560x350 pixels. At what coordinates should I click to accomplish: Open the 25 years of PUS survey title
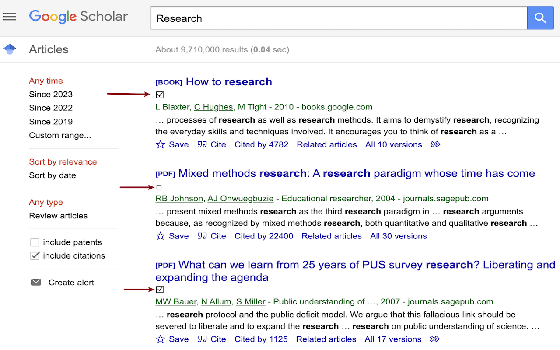(x=355, y=271)
